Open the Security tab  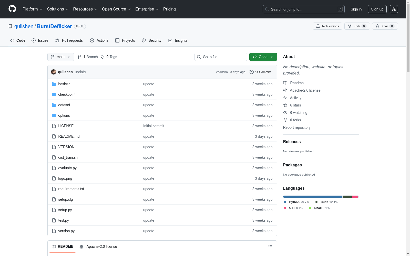point(152,40)
